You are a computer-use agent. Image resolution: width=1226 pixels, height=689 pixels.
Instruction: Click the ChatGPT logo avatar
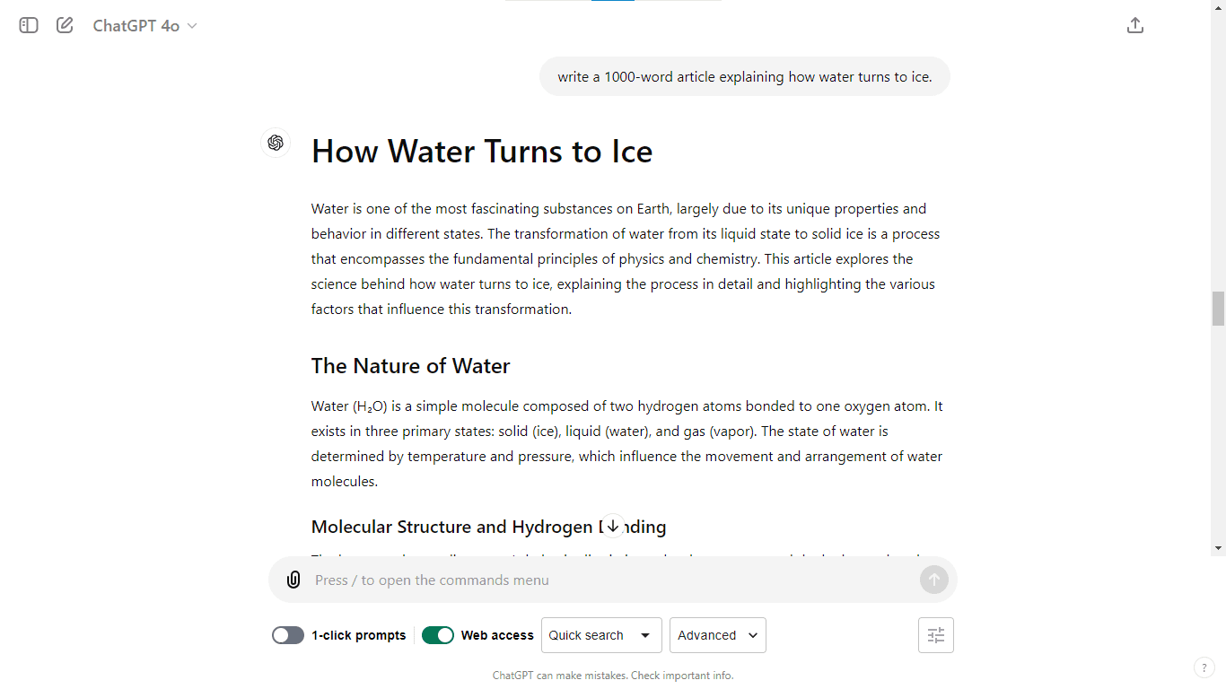[276, 143]
